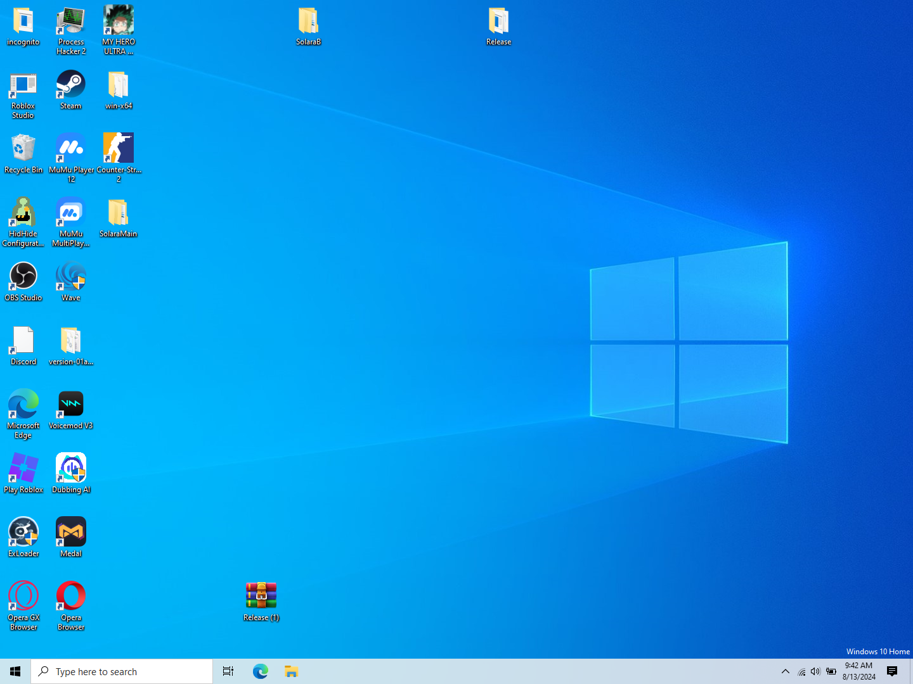Launch File Explorer from the taskbar
The height and width of the screenshot is (684, 913).
[x=291, y=671]
